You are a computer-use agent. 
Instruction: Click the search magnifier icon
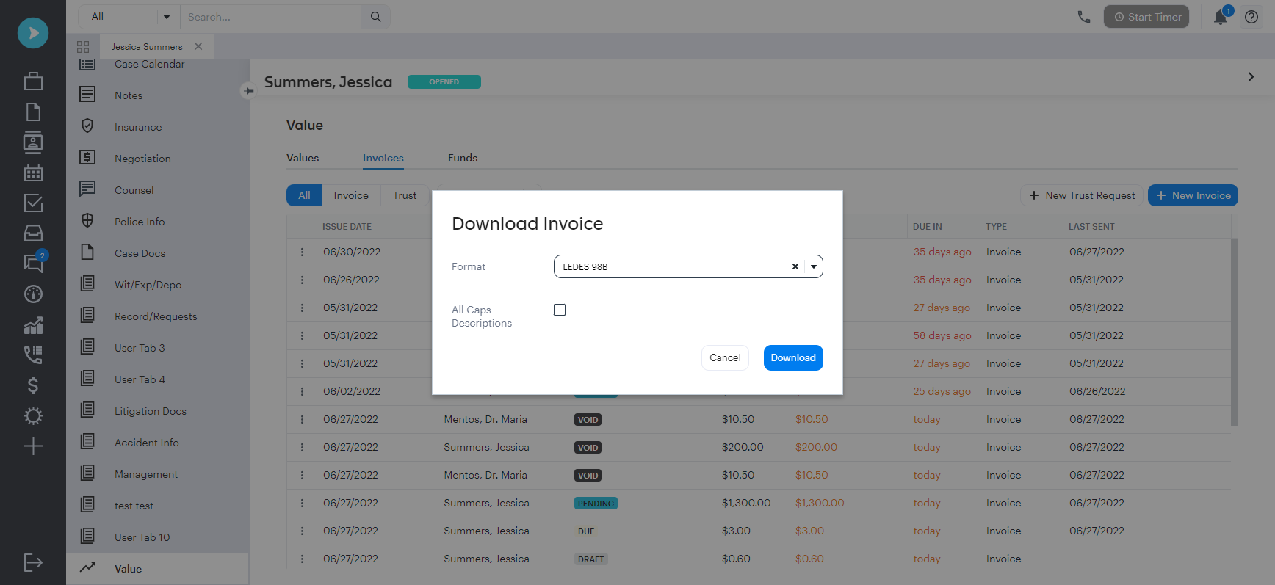375,17
